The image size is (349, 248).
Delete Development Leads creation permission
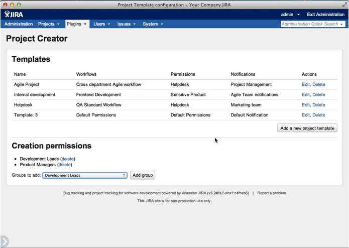click(x=68, y=159)
